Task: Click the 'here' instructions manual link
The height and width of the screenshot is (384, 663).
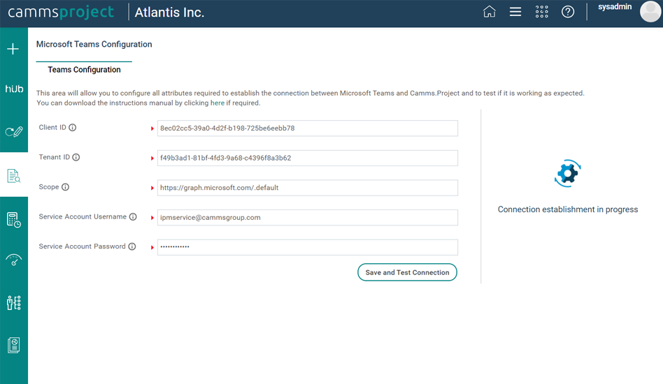Action: [218, 103]
